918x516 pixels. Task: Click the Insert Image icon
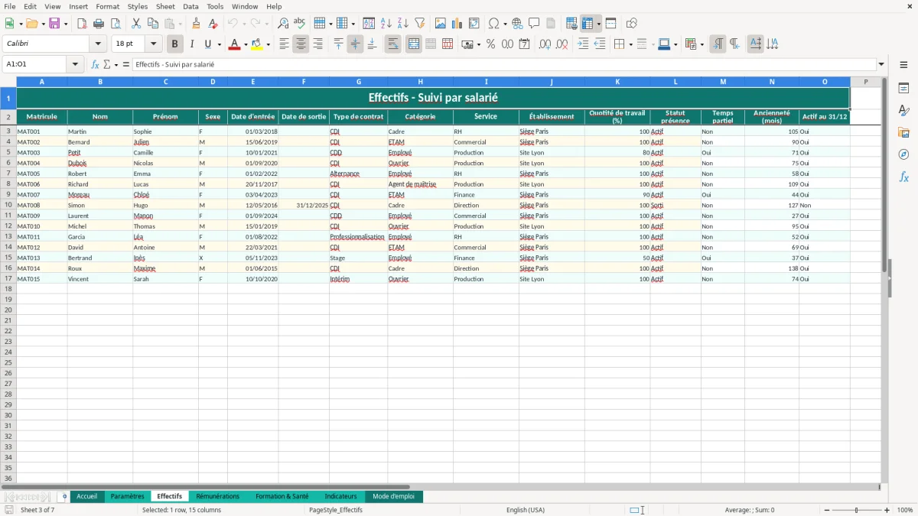(441, 24)
